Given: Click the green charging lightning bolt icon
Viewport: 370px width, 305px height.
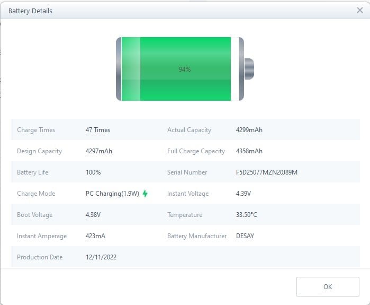Looking at the screenshot, I should pos(145,194).
